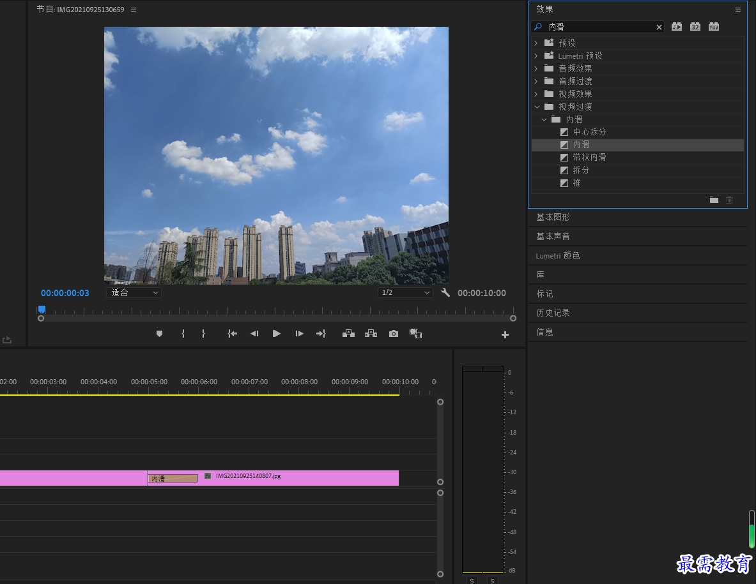
Task: Open the Lumetri 颜色 panel tab
Action: (558, 256)
